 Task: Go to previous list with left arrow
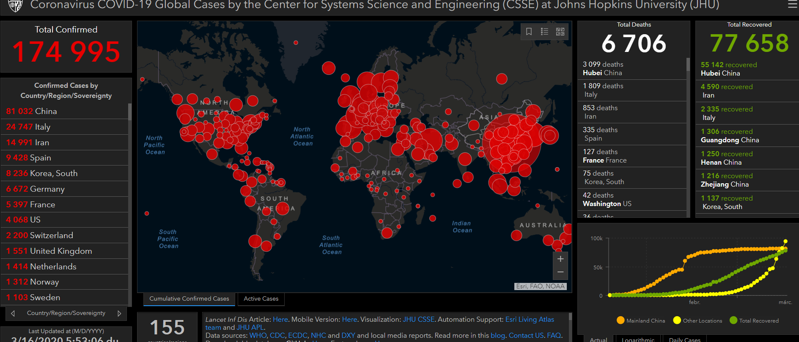pyautogui.click(x=13, y=313)
